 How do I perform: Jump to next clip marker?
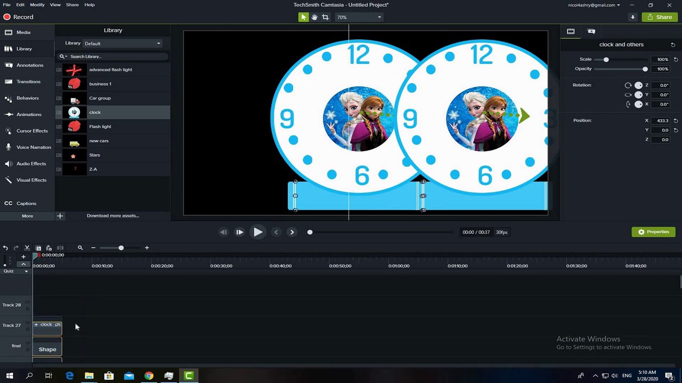[x=292, y=232]
